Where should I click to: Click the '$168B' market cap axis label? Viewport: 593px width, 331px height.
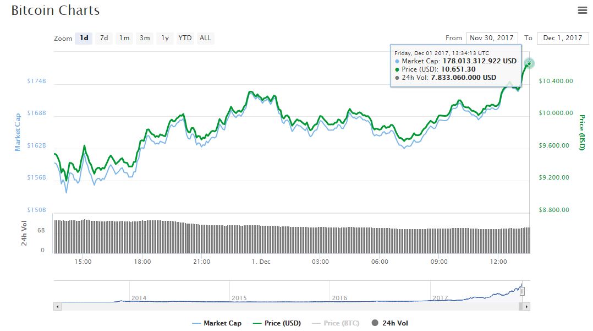[37, 113]
